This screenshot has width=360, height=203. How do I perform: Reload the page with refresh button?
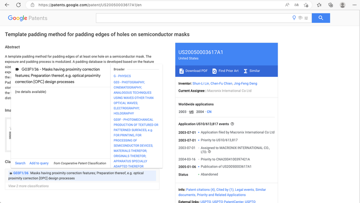click(18, 5)
